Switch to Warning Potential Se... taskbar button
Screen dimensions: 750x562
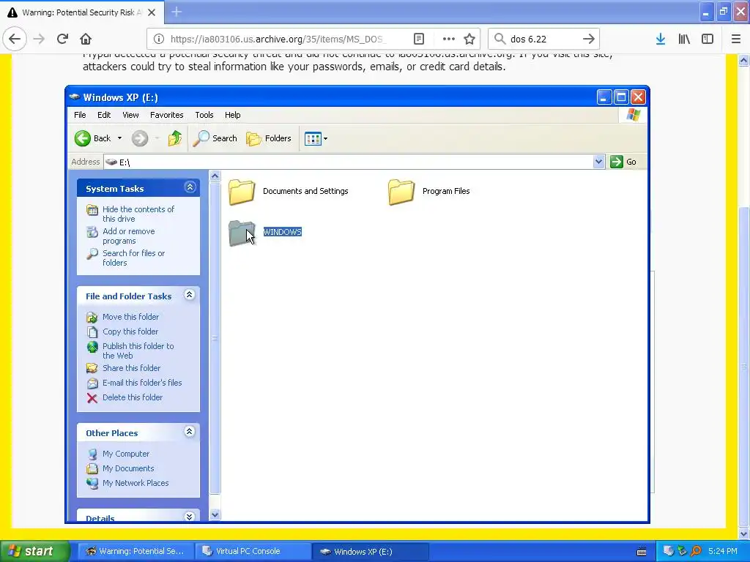(135, 552)
